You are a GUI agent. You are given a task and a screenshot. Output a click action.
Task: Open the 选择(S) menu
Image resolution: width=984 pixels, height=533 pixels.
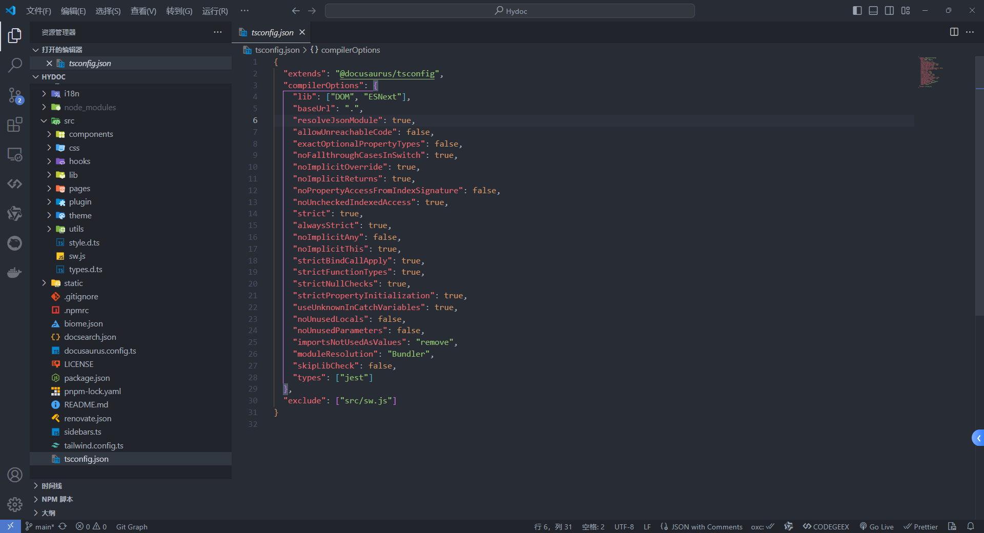click(x=108, y=11)
